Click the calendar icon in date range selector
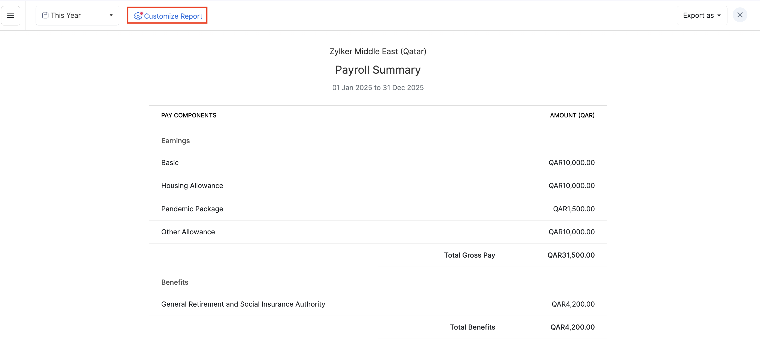The image size is (760, 346). coord(46,15)
